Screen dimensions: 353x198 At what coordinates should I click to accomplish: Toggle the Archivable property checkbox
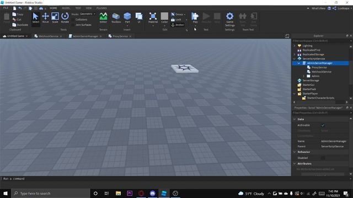[x=323, y=125]
